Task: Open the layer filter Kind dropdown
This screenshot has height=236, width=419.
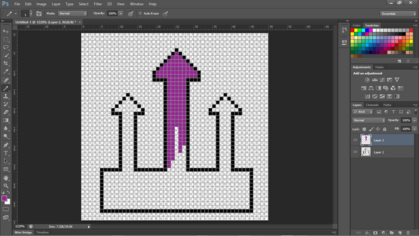Action: (363, 112)
